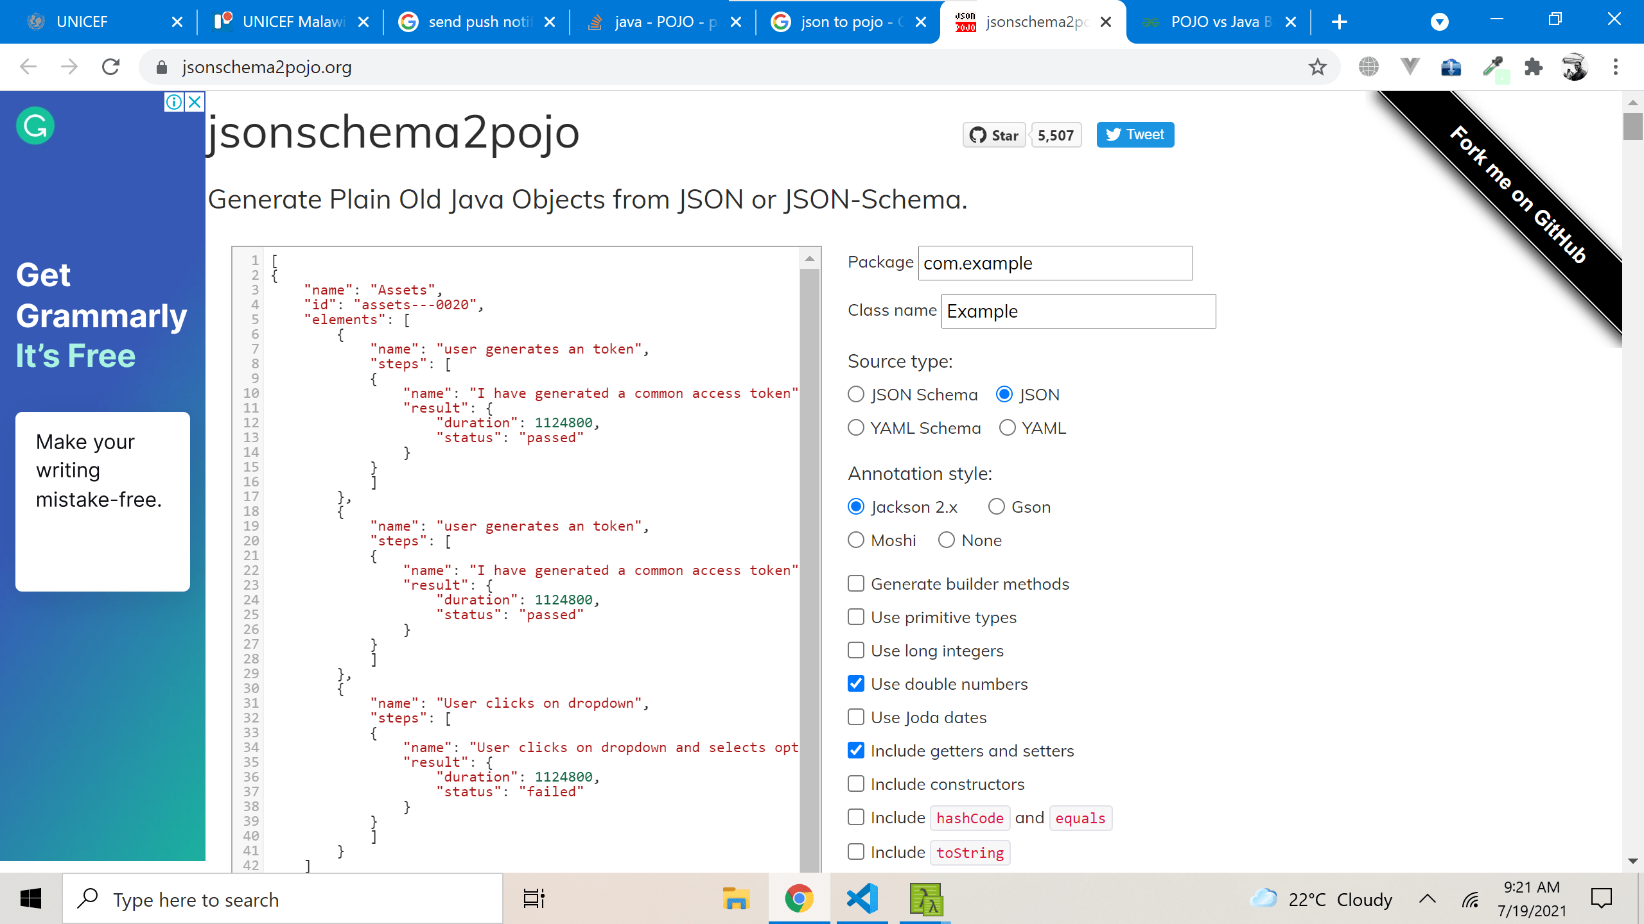Open the Windows Start menu
The height and width of the screenshot is (924, 1644).
(30, 898)
